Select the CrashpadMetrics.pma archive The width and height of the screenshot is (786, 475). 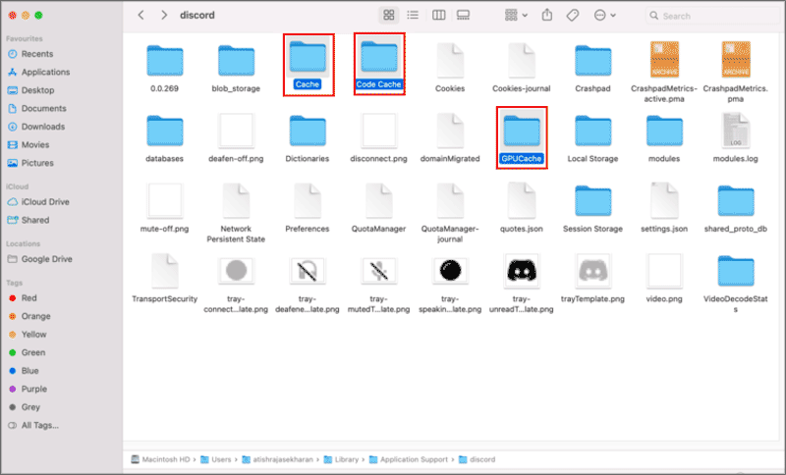(735, 60)
